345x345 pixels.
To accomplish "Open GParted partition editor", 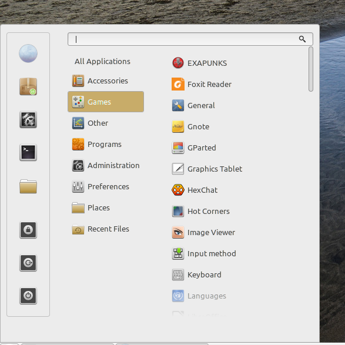I will tap(194, 148).
